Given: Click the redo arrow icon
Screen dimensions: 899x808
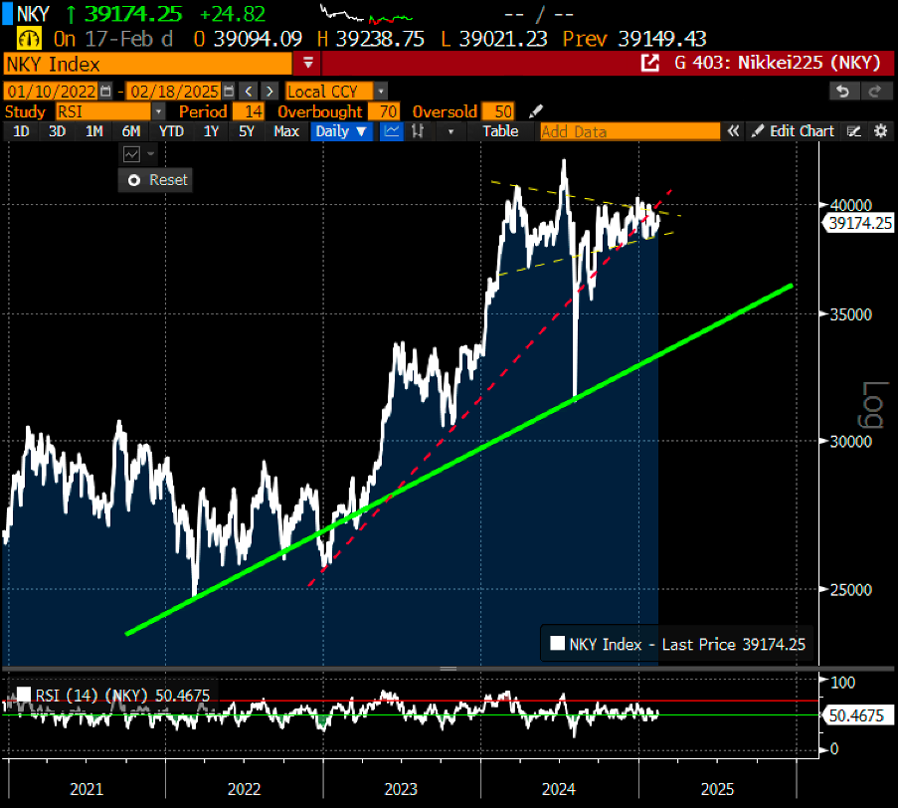Looking at the screenshot, I should click(875, 92).
